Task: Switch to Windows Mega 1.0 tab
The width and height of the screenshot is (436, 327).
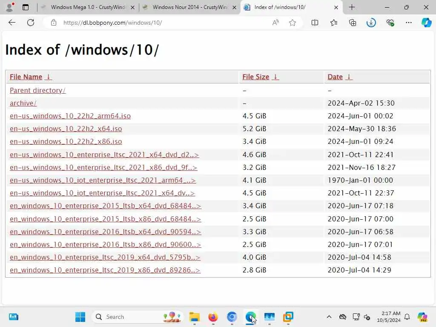Action: tap(88, 7)
